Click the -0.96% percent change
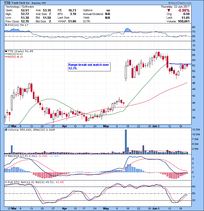The image size is (204, 211). point(184,10)
